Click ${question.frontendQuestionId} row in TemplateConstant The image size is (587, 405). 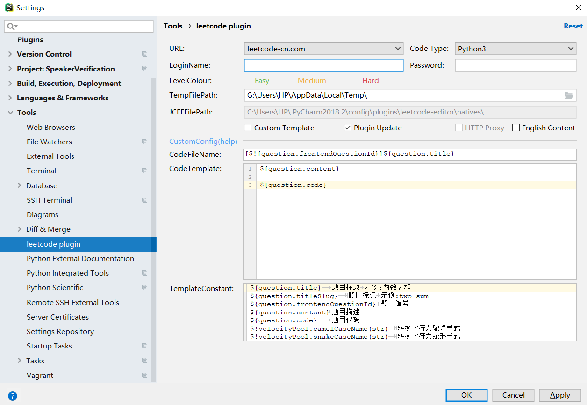point(329,304)
